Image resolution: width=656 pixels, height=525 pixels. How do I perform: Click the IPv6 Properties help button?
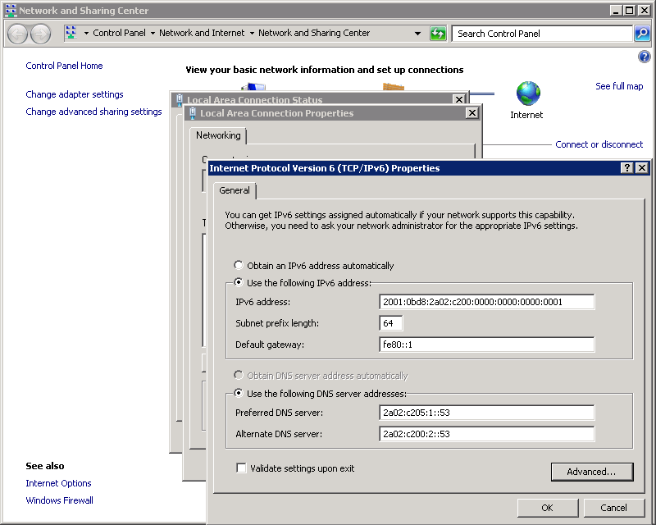click(627, 167)
